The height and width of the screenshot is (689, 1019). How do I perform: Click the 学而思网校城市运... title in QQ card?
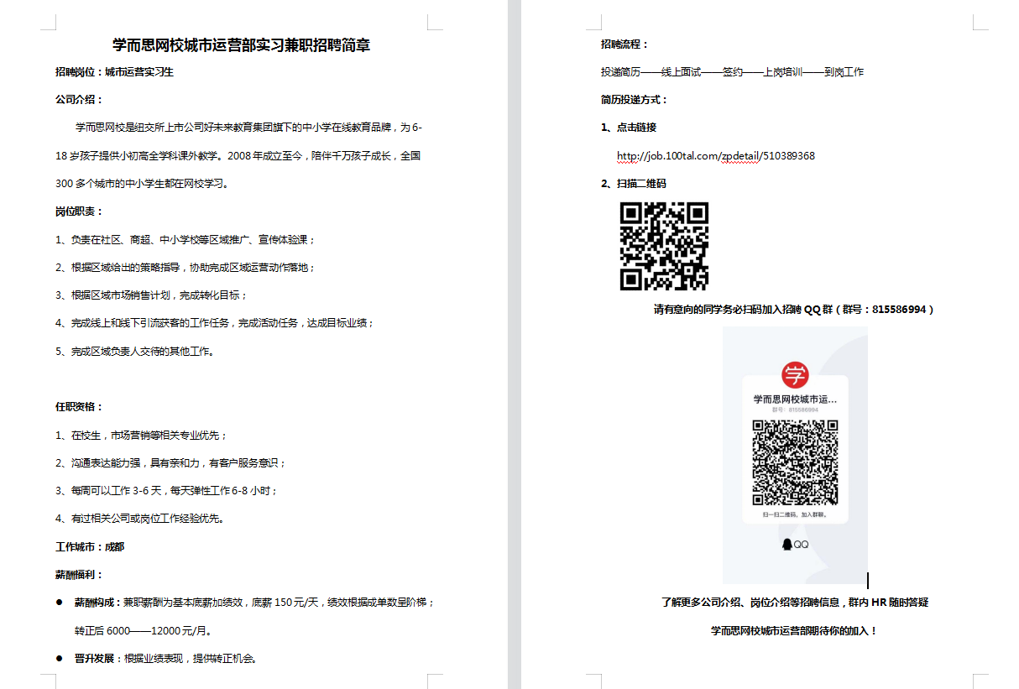[795, 399]
